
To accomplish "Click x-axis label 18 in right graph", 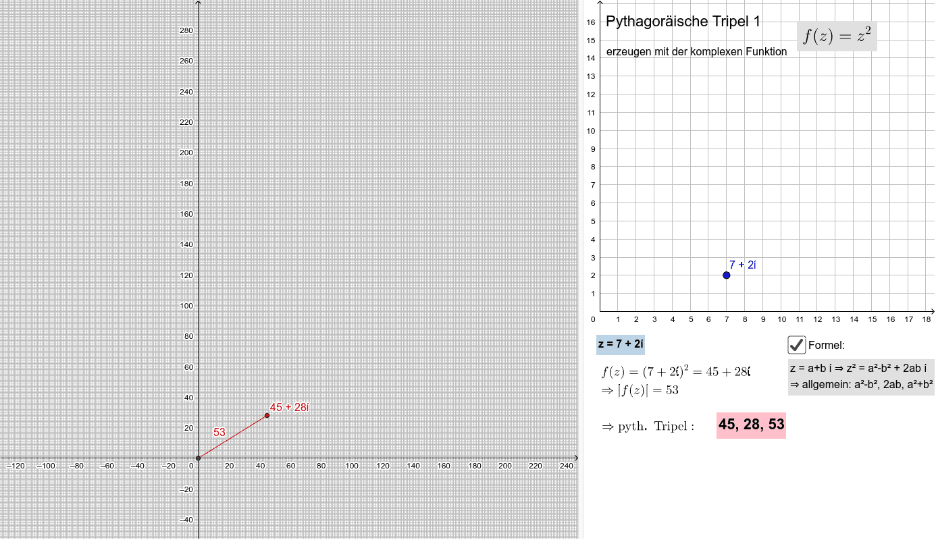I will tap(927, 319).
